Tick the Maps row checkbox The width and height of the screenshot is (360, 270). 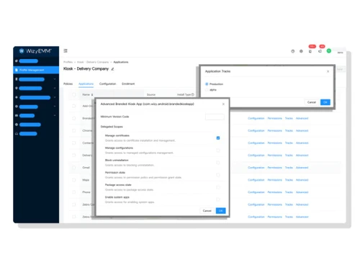point(74,180)
